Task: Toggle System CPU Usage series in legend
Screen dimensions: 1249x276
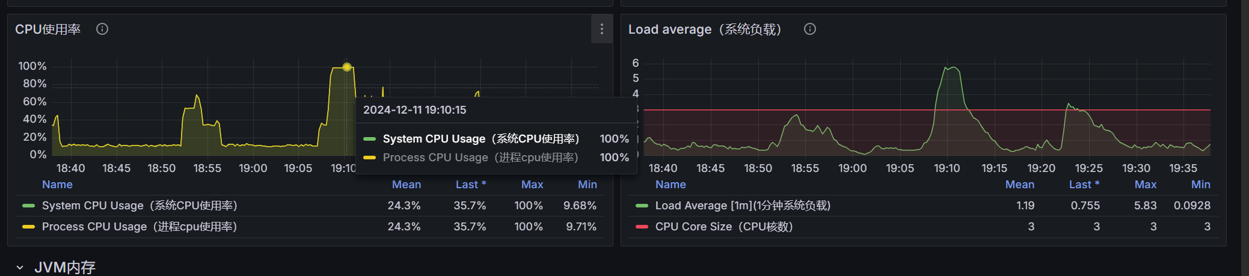Action: click(x=140, y=206)
